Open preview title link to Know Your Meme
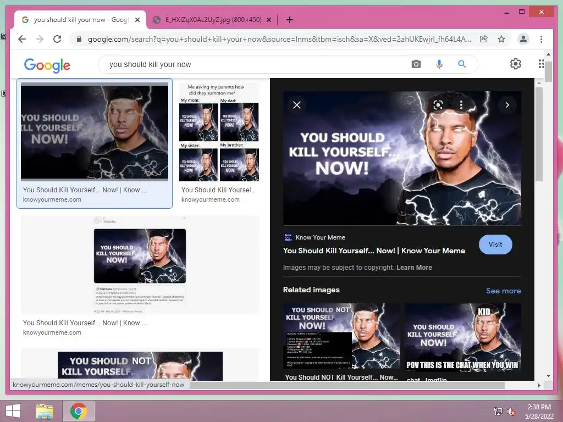Image resolution: width=563 pixels, height=422 pixels. coord(374,251)
